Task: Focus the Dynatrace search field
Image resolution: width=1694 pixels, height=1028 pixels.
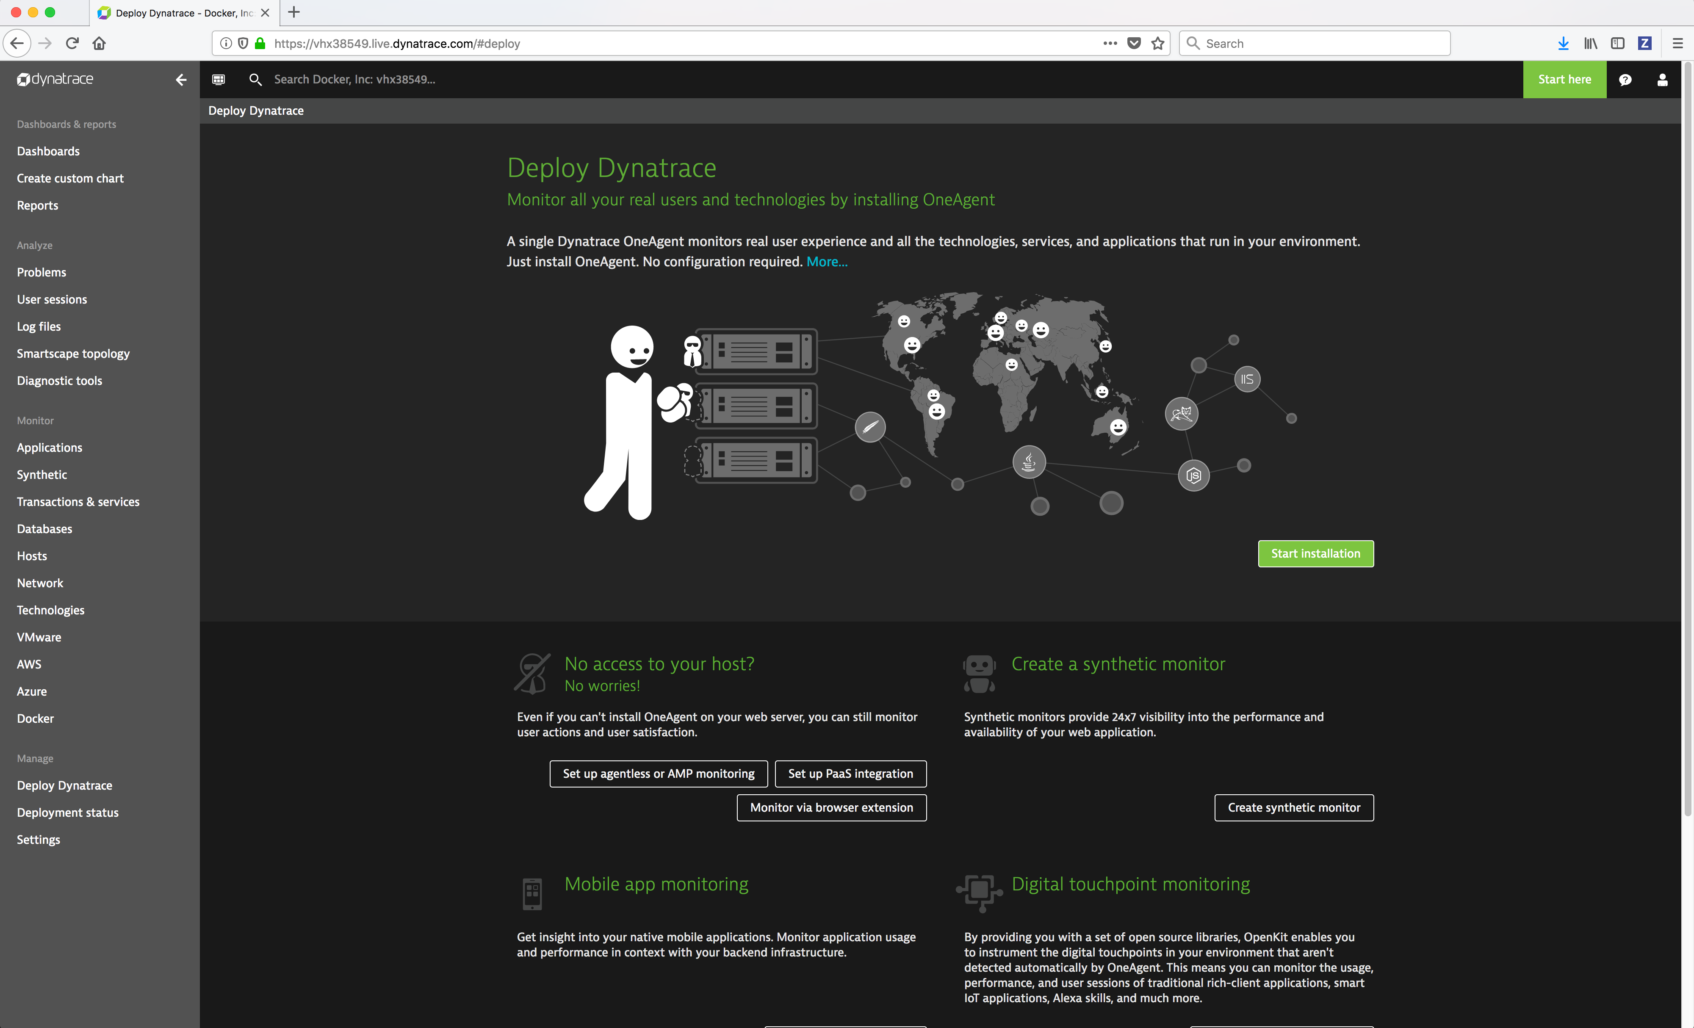Action: 354,80
